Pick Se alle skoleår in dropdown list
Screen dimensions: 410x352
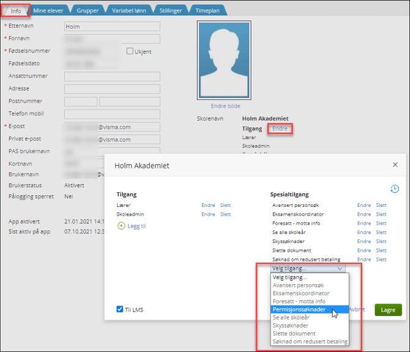291,318
